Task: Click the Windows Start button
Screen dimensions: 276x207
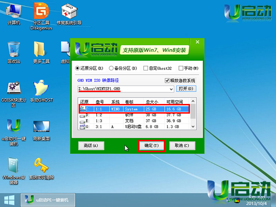Action: click(9, 200)
